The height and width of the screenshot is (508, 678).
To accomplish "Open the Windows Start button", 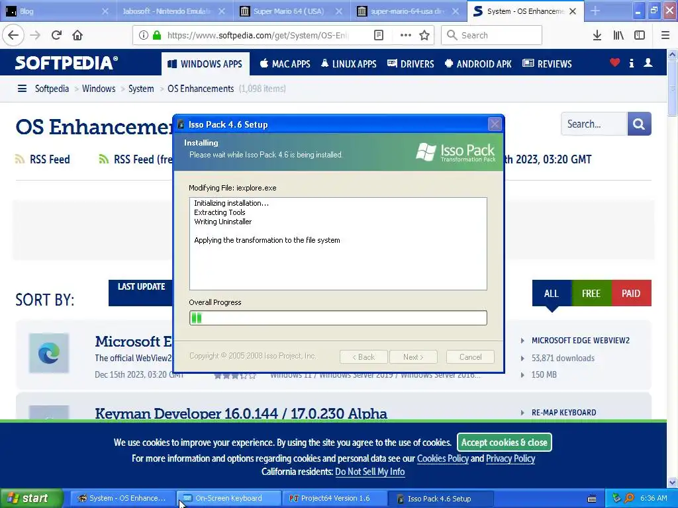I will pos(32,498).
